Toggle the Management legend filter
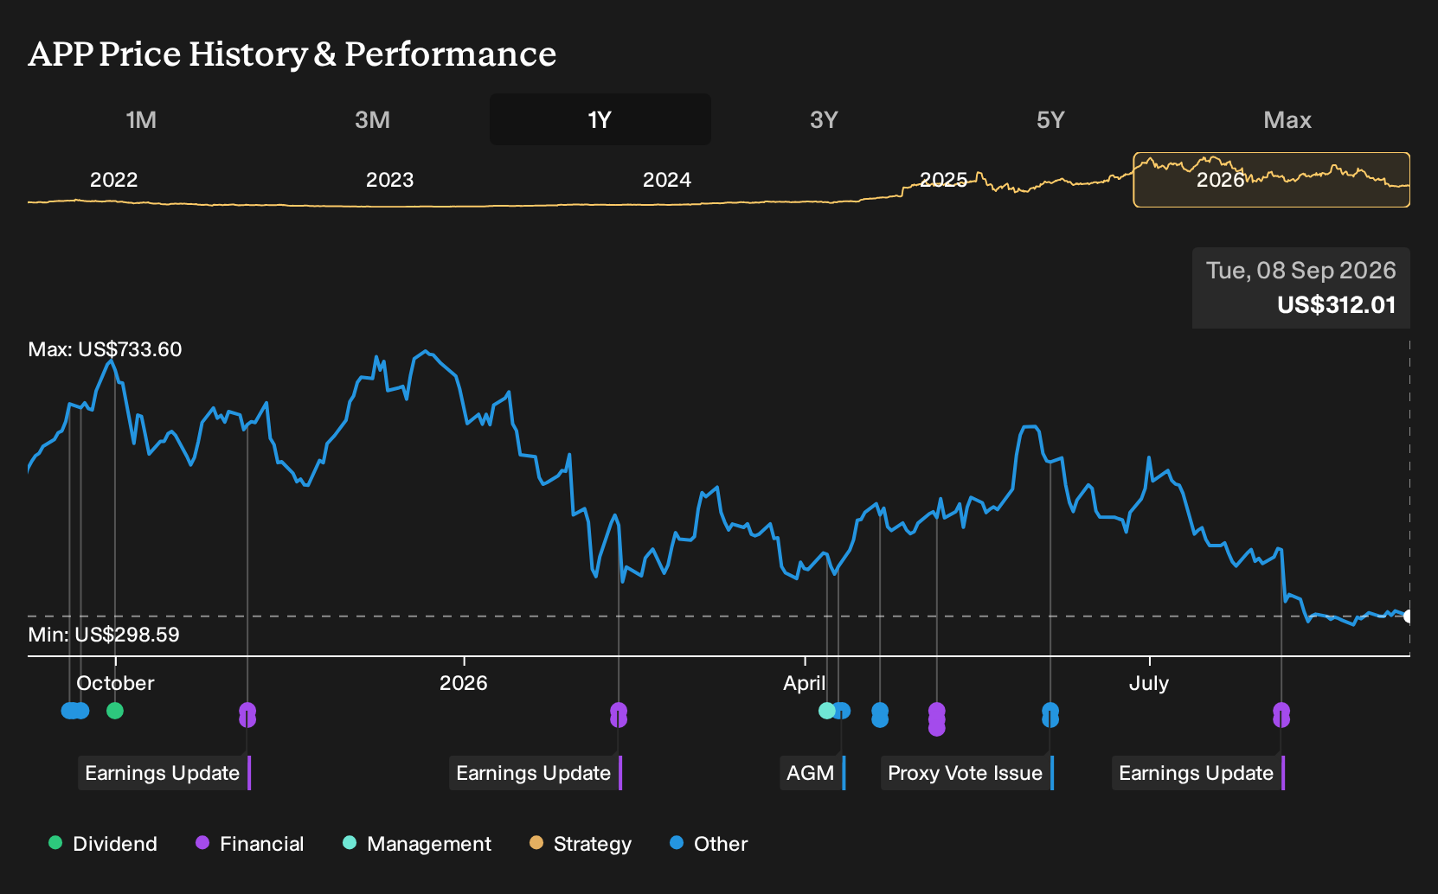 point(417,844)
